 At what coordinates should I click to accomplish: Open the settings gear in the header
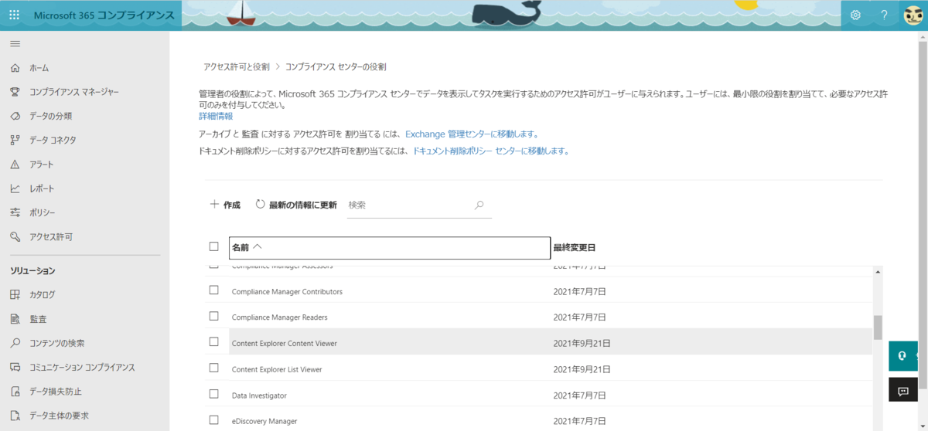click(855, 15)
